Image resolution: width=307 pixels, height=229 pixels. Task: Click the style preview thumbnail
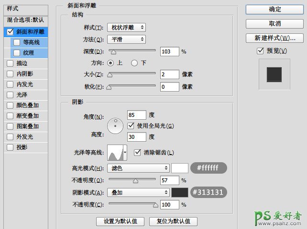(274, 74)
